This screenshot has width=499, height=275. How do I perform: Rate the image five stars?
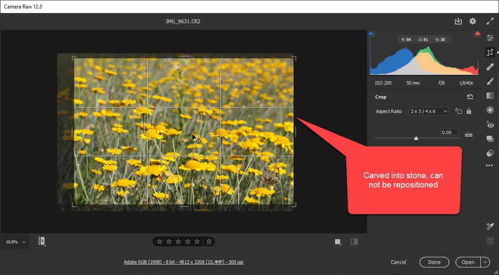pos(197,242)
